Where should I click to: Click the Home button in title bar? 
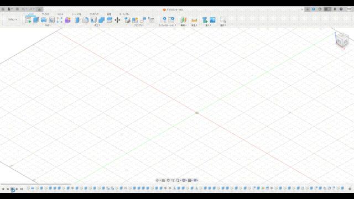39,9
